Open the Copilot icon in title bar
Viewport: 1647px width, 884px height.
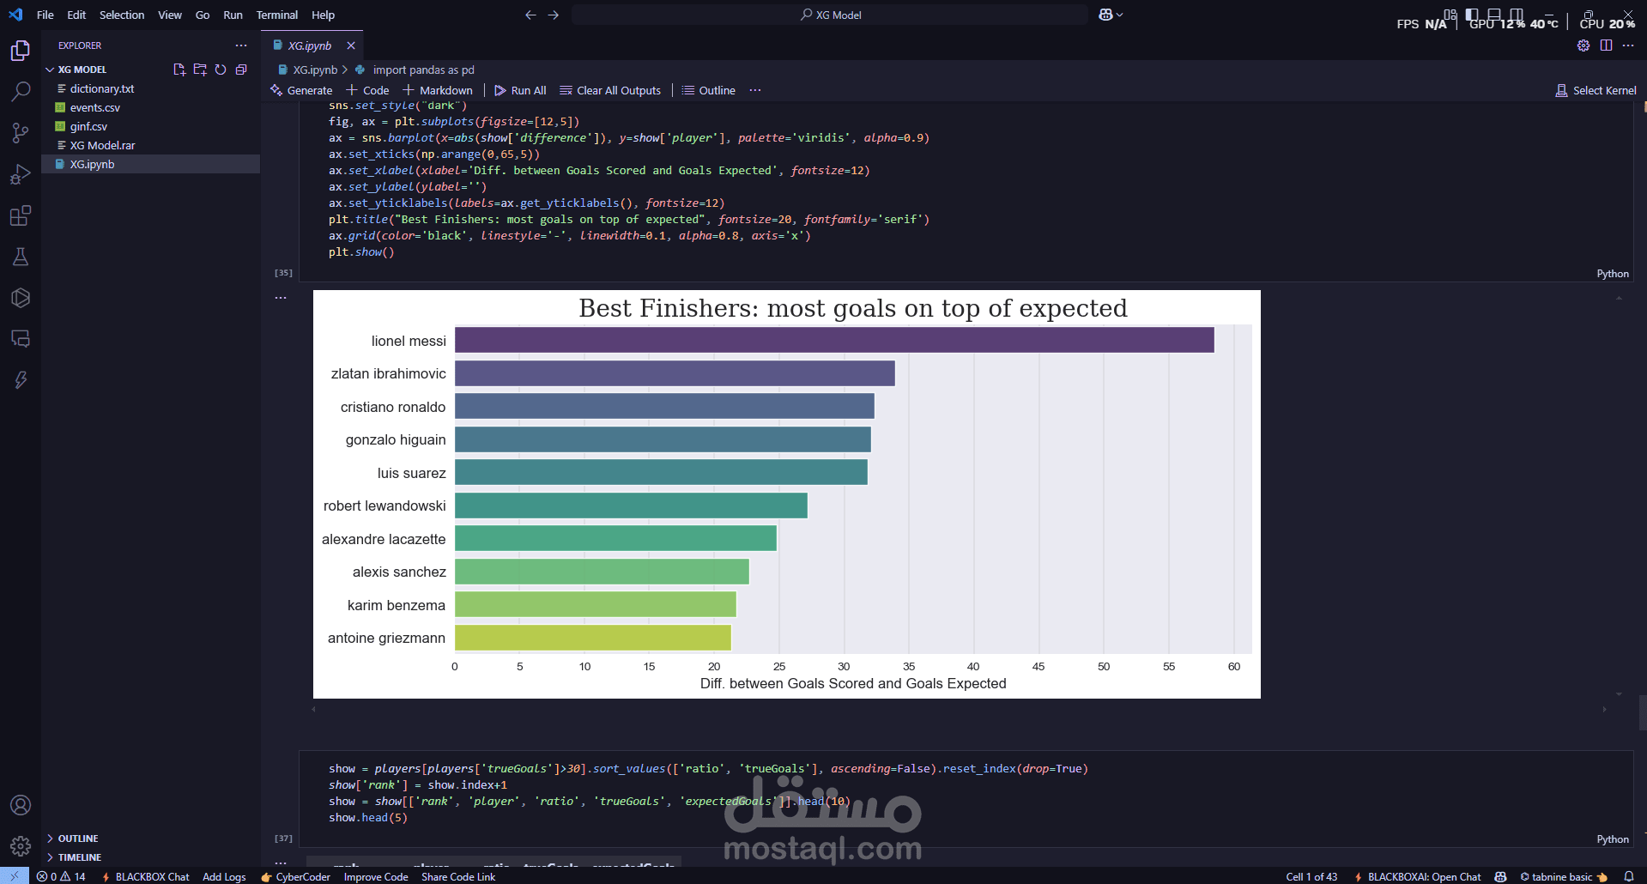pos(1105,15)
